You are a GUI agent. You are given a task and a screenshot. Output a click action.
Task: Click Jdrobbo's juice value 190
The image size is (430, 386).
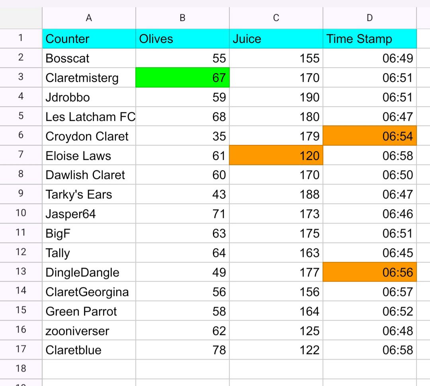click(x=276, y=97)
